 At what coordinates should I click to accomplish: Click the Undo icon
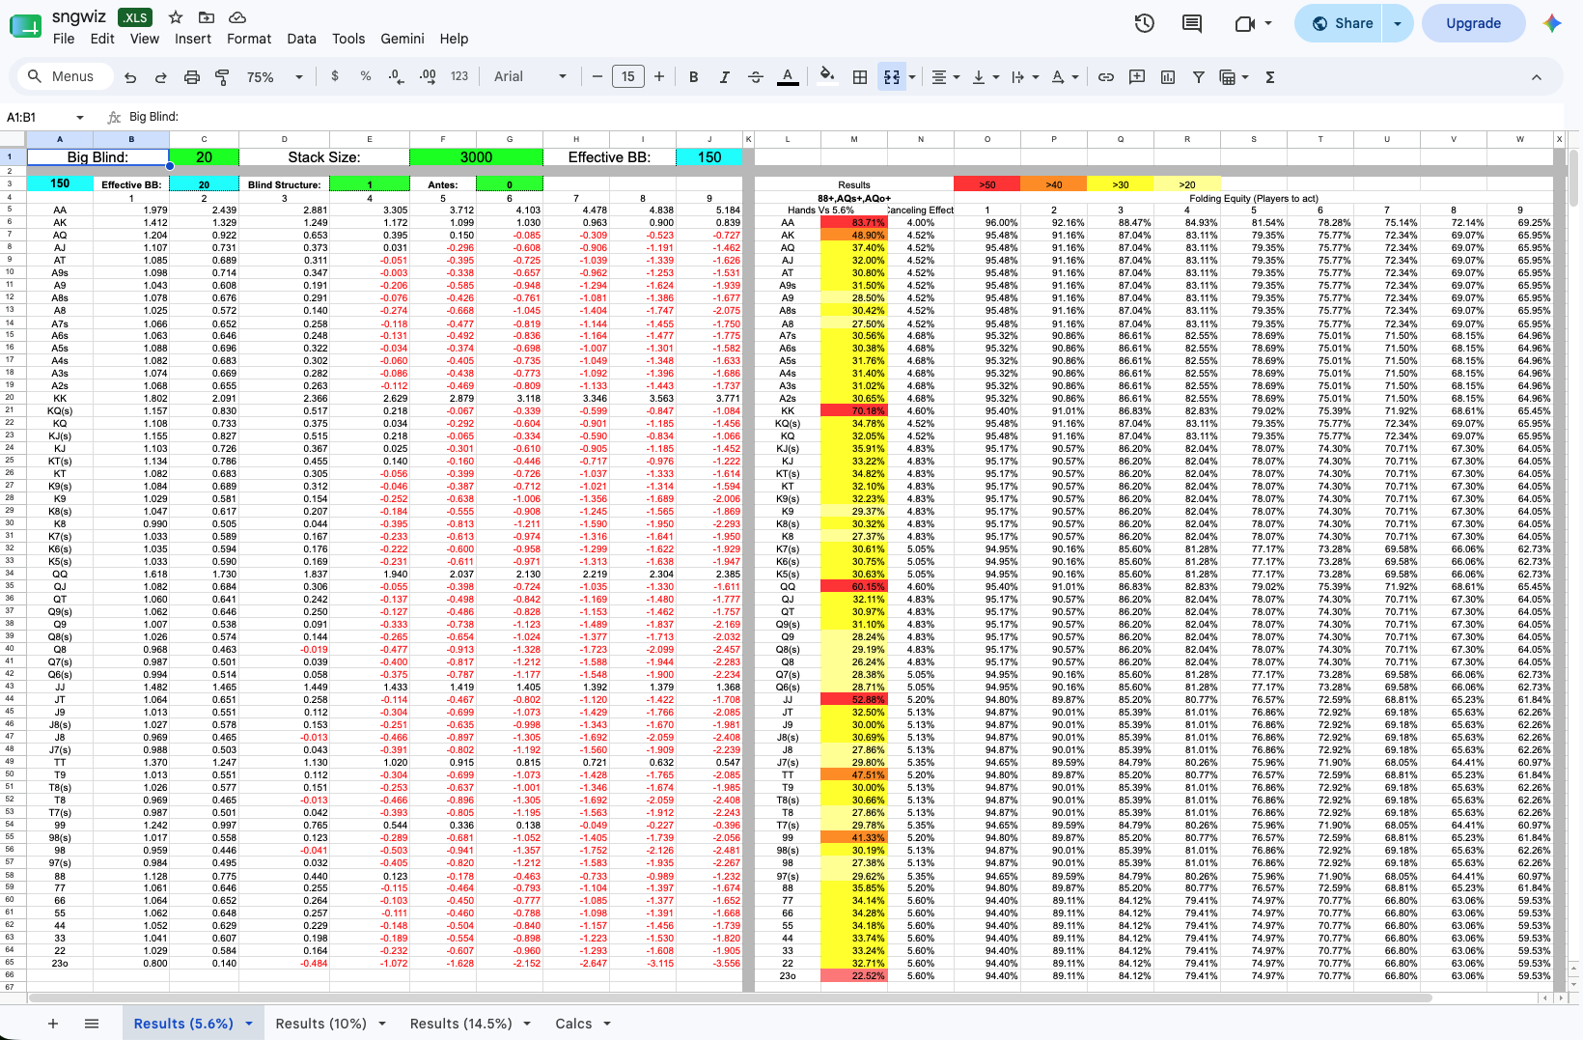pyautogui.click(x=130, y=77)
